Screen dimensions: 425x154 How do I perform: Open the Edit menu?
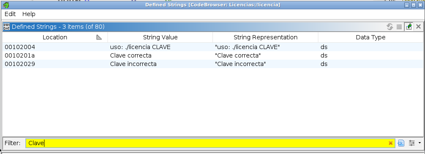pos(10,14)
